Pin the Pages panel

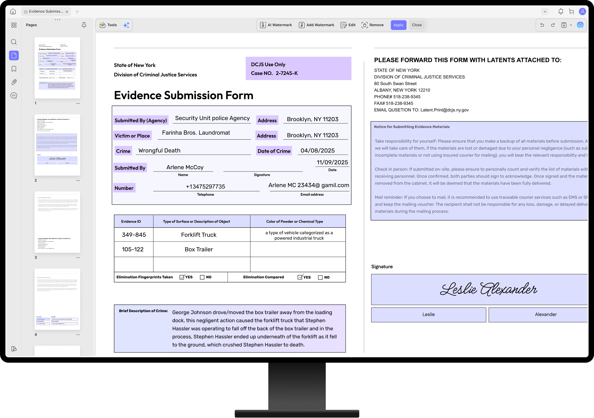pos(84,25)
